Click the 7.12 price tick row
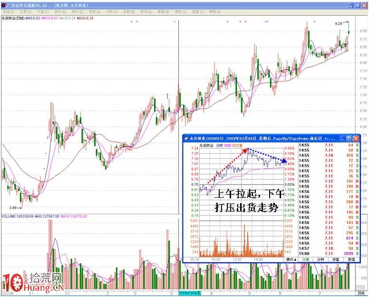The width and height of the screenshot is (369, 297). [329, 181]
